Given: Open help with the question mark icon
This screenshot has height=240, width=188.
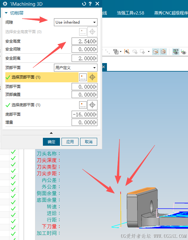Looking at the screenshot, I should click(x=90, y=4).
